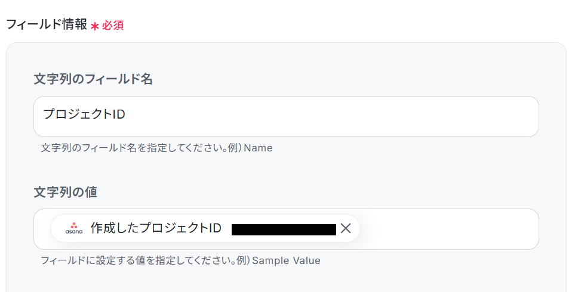The width and height of the screenshot is (578, 292).
Task: Click the Asana logo in the value chip
Action: pyautogui.click(x=74, y=228)
